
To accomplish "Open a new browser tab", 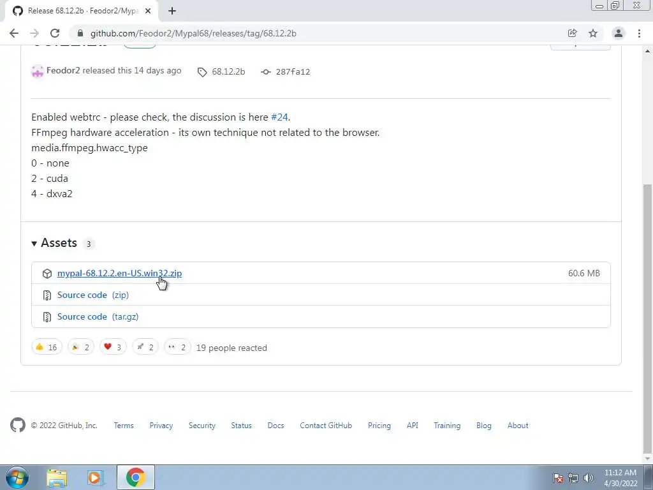I will [x=172, y=11].
